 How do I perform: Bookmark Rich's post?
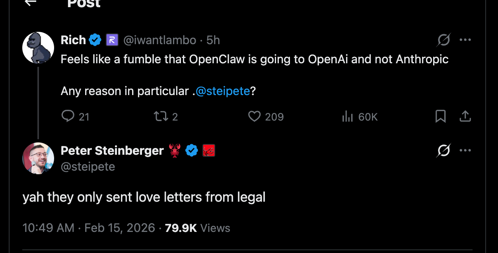[x=440, y=116]
